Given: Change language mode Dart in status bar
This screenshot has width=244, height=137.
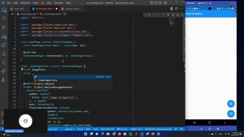Looking at the screenshot, I should 96,129.
